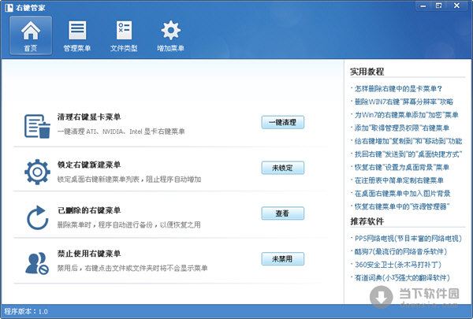
Task: Go to the 增加菜单 tab
Action: [x=171, y=35]
